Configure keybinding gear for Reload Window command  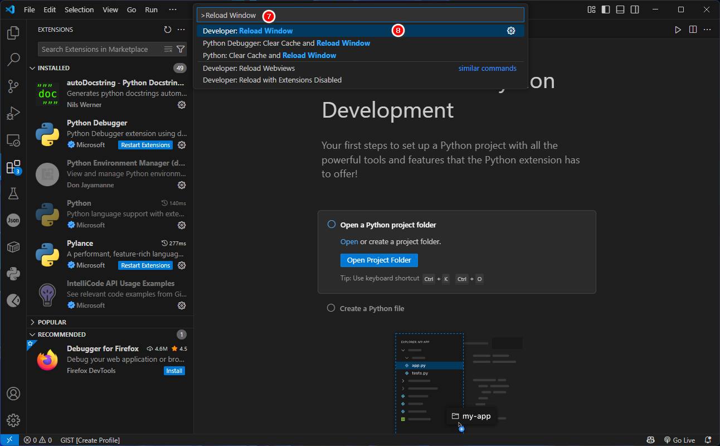(511, 31)
